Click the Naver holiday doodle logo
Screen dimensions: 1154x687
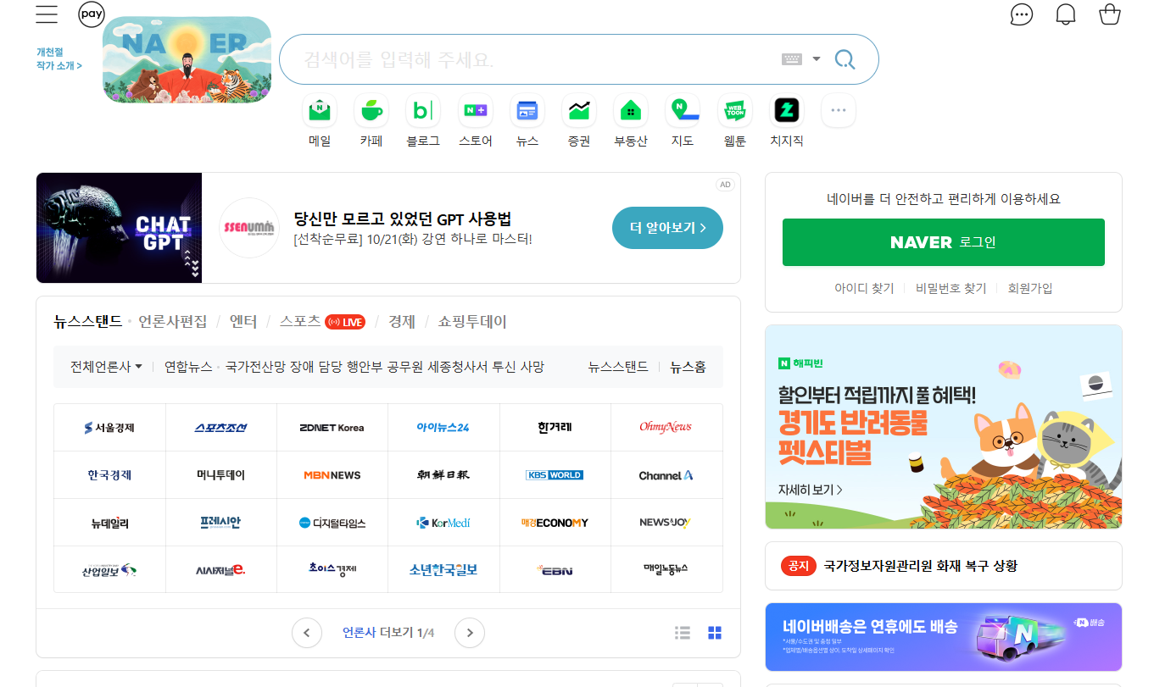click(187, 59)
